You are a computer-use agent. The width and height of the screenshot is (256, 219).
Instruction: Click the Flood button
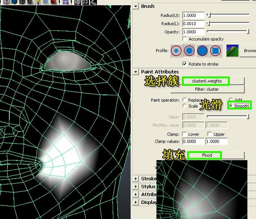coord(207,155)
